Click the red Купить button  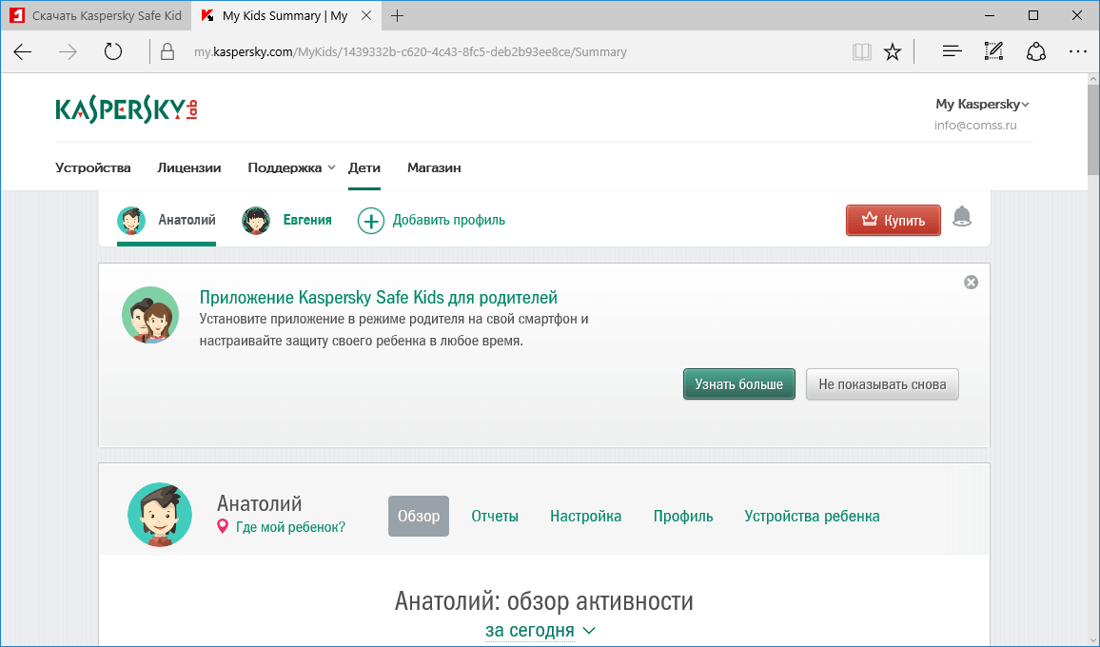tap(893, 219)
